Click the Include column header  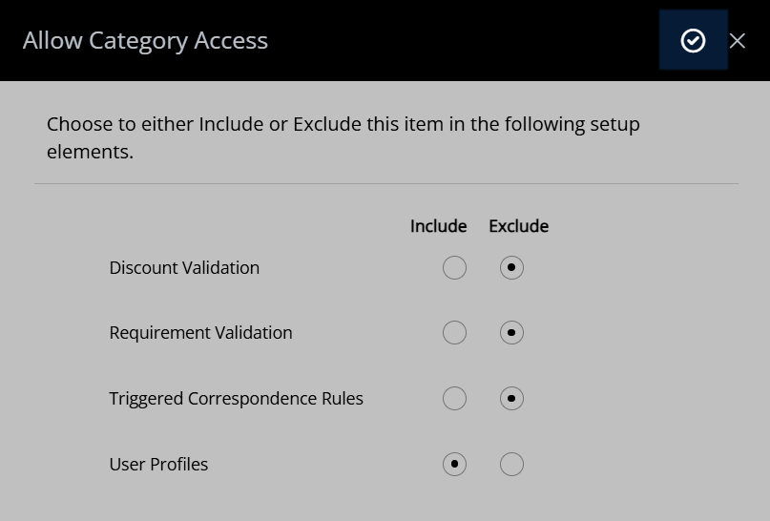click(439, 226)
